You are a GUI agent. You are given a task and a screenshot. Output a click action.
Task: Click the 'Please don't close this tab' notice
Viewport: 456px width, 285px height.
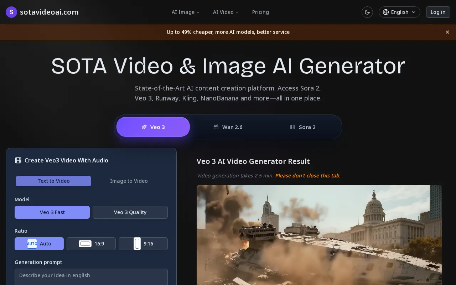pos(308,176)
